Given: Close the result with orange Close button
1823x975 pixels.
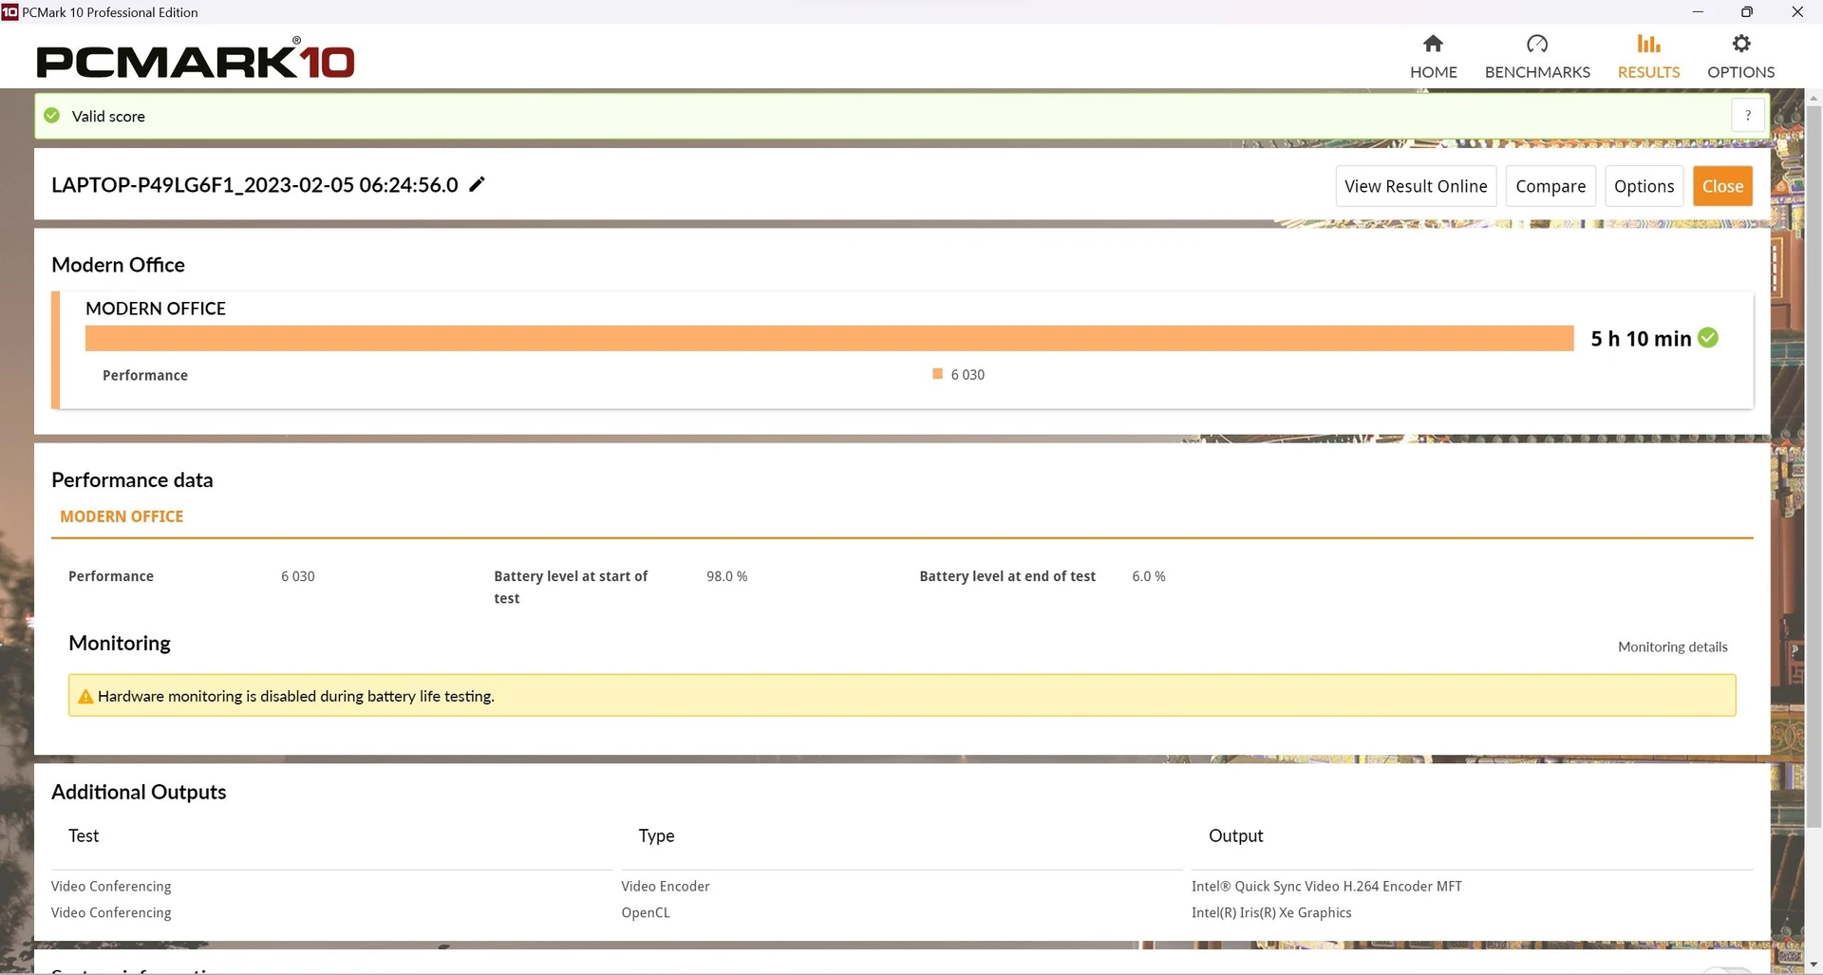Looking at the screenshot, I should click(1722, 186).
